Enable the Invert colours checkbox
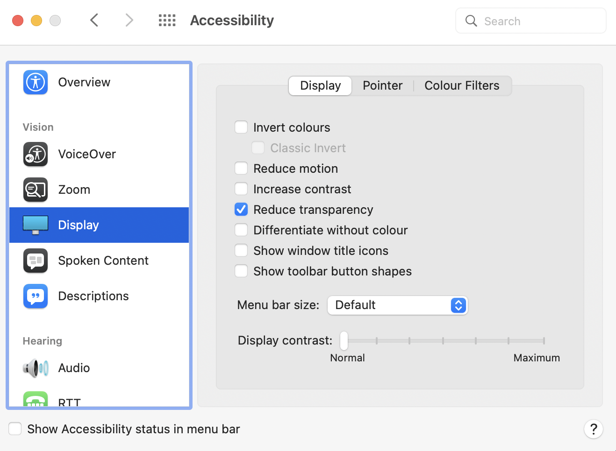 tap(241, 127)
